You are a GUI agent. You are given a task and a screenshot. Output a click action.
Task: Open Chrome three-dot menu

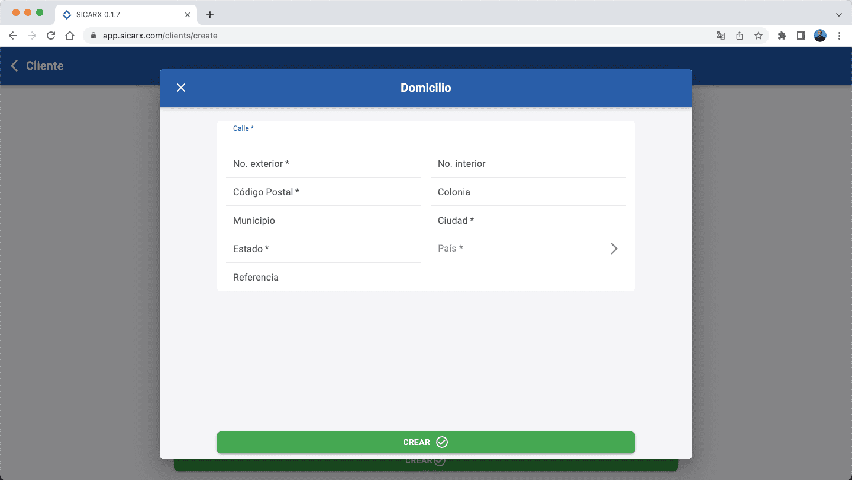[x=839, y=36]
